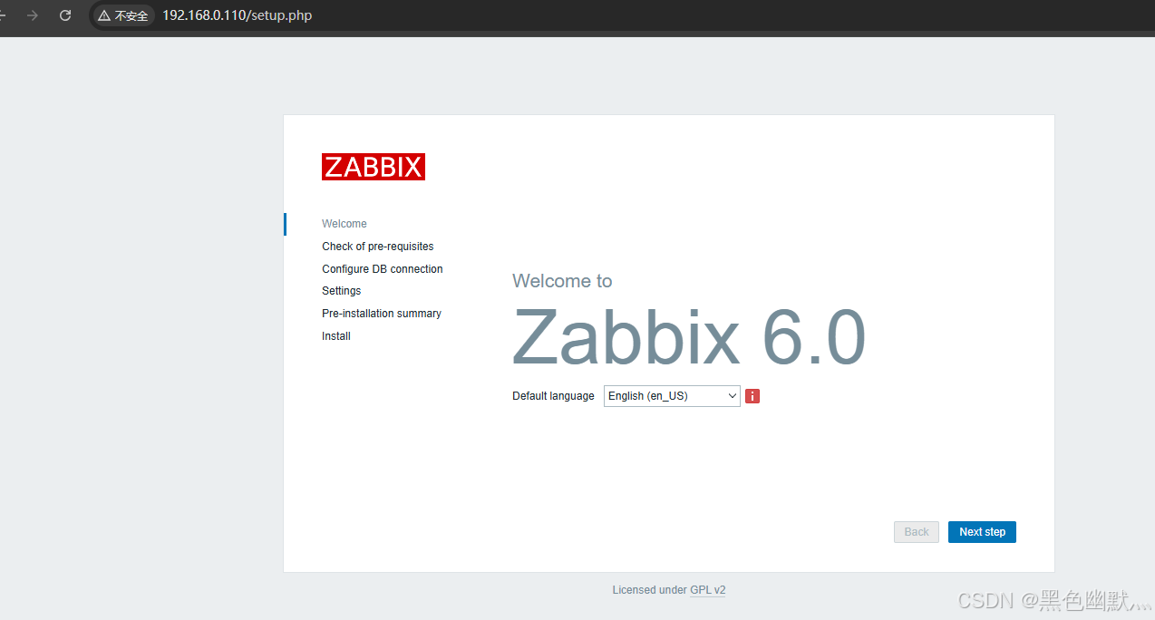This screenshot has height=620, width=1155.
Task: Click the 'Licensed under' footer text
Action: click(649, 590)
